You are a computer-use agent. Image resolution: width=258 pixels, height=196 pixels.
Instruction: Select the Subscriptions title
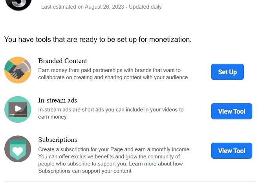pyautogui.click(x=57, y=140)
